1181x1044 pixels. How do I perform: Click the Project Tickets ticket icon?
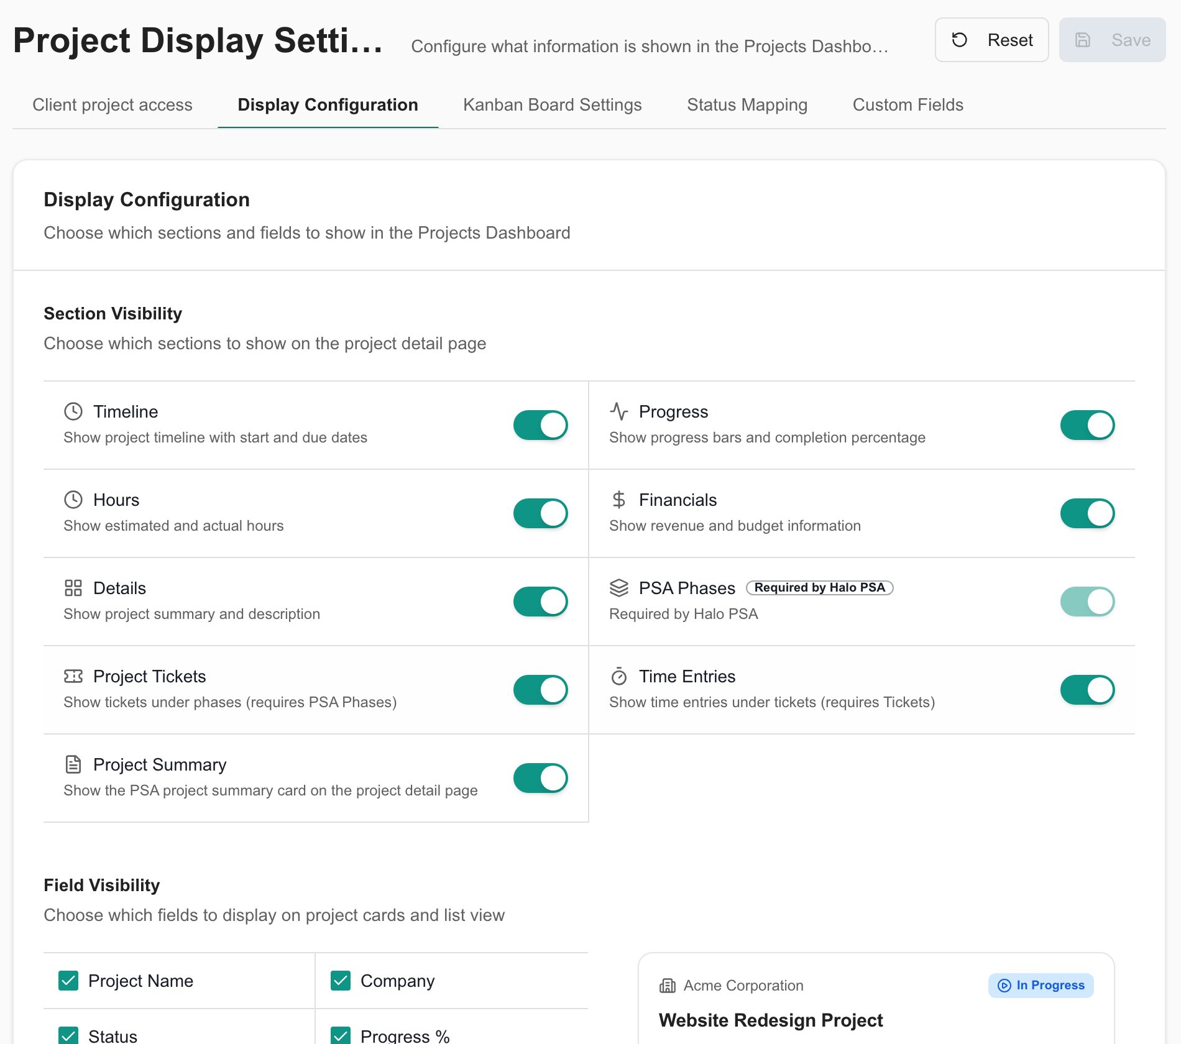[x=73, y=676]
